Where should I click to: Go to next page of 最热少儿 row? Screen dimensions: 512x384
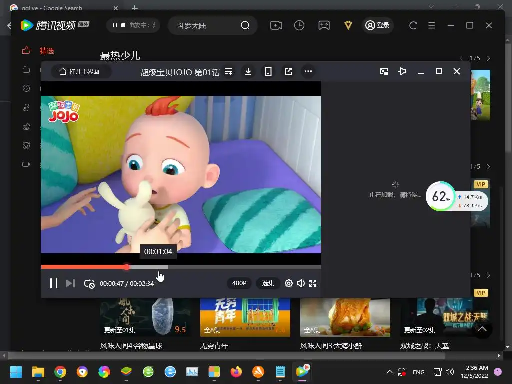(x=489, y=58)
